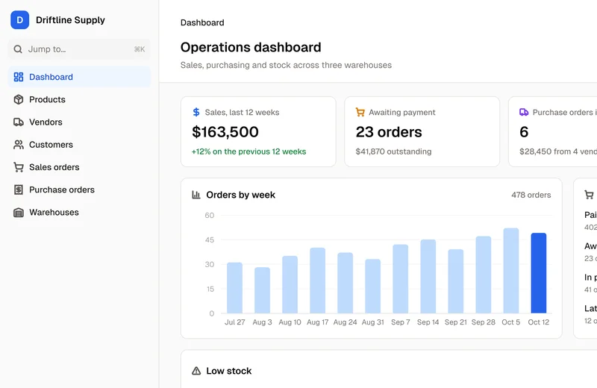Click the 23 orders value

[389, 132]
